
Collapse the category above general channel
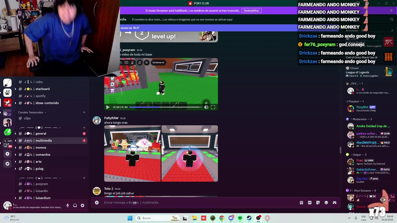40,128
